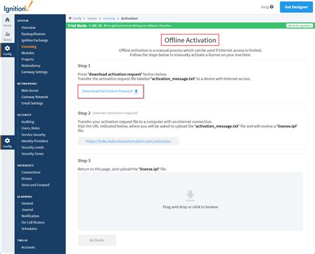The height and width of the screenshot is (254, 315).
Task: Open Security Levels page
Action: [x=33, y=147]
